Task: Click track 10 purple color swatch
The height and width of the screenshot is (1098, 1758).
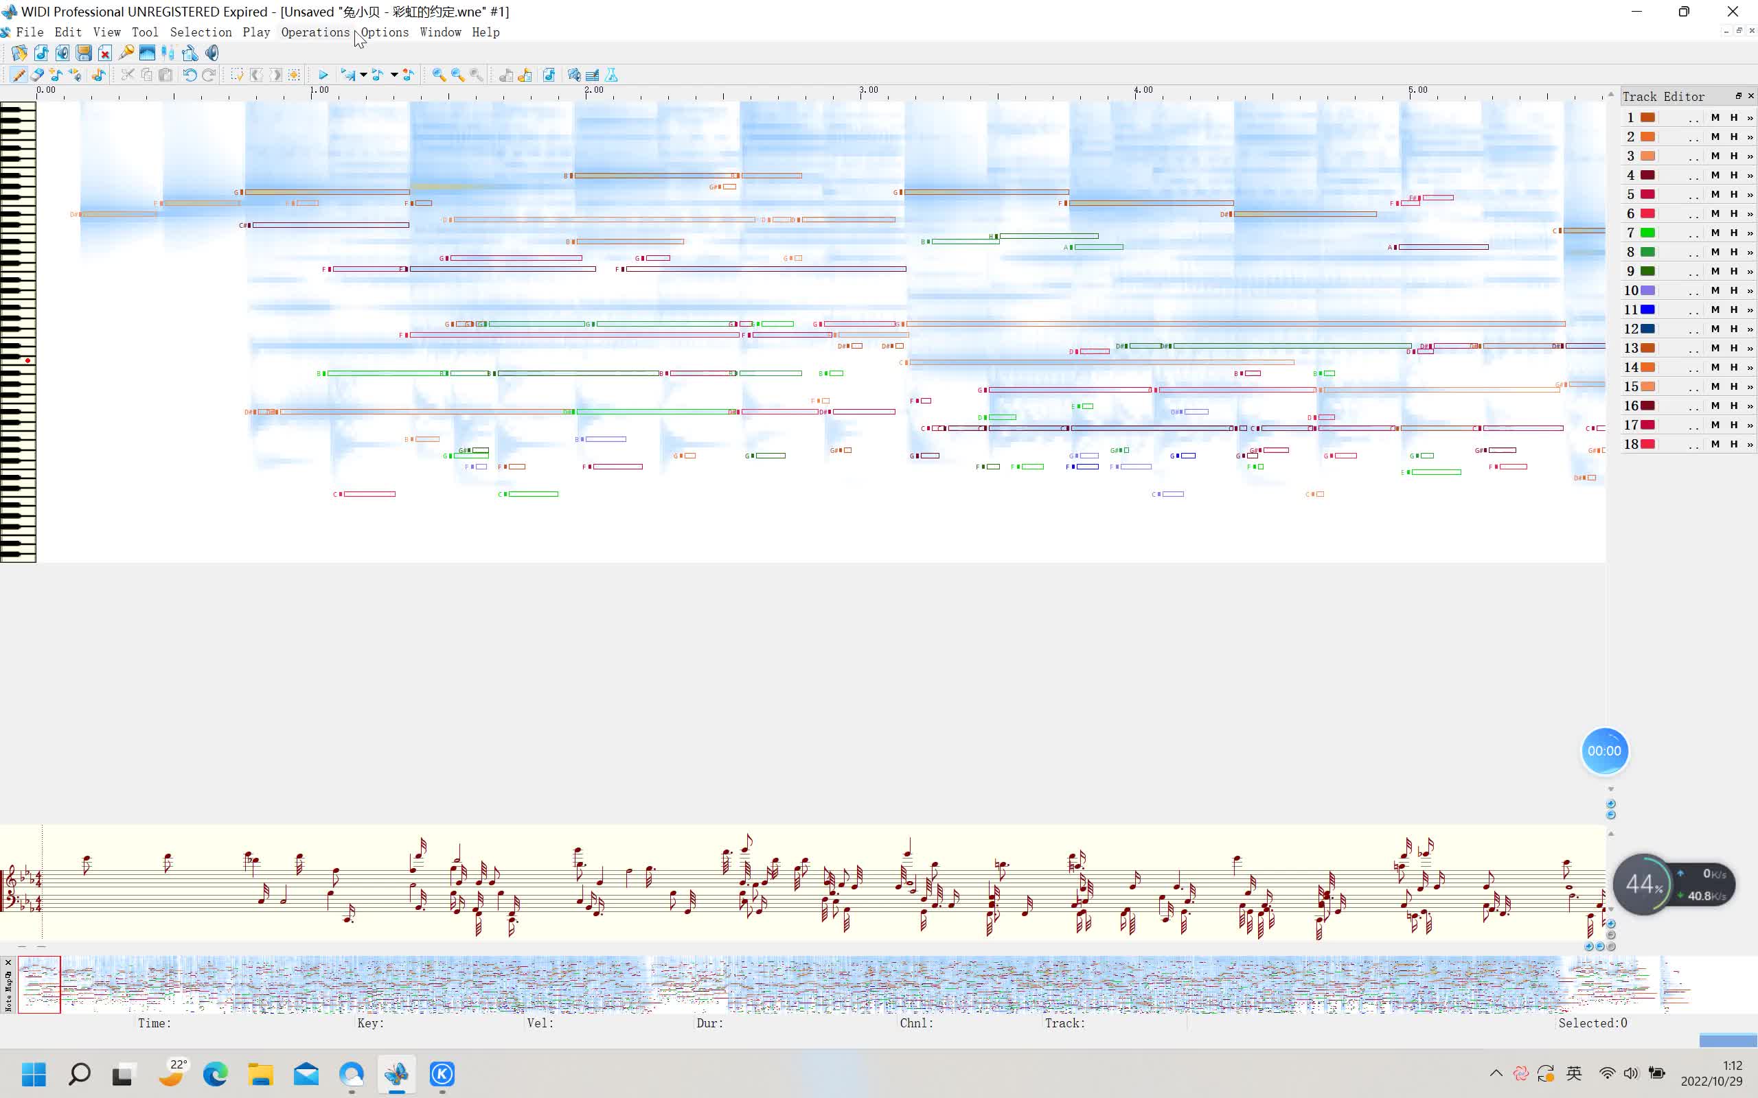Action: pos(1647,290)
